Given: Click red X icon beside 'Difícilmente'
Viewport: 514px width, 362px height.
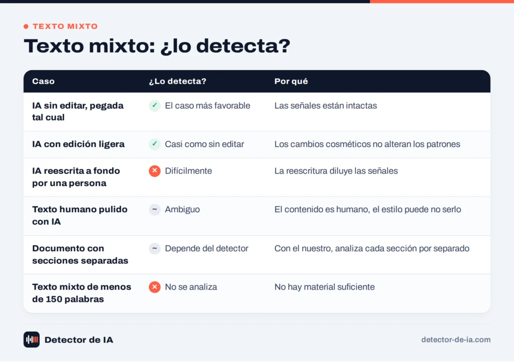Looking at the screenshot, I should pyautogui.click(x=155, y=171).
